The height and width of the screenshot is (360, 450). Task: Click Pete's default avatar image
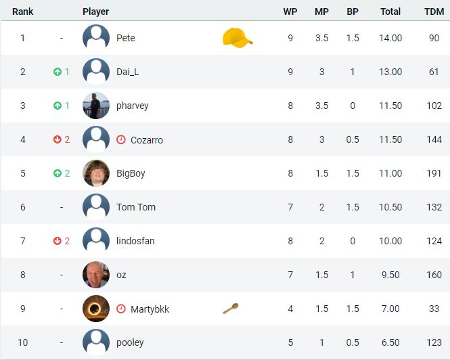tap(96, 38)
